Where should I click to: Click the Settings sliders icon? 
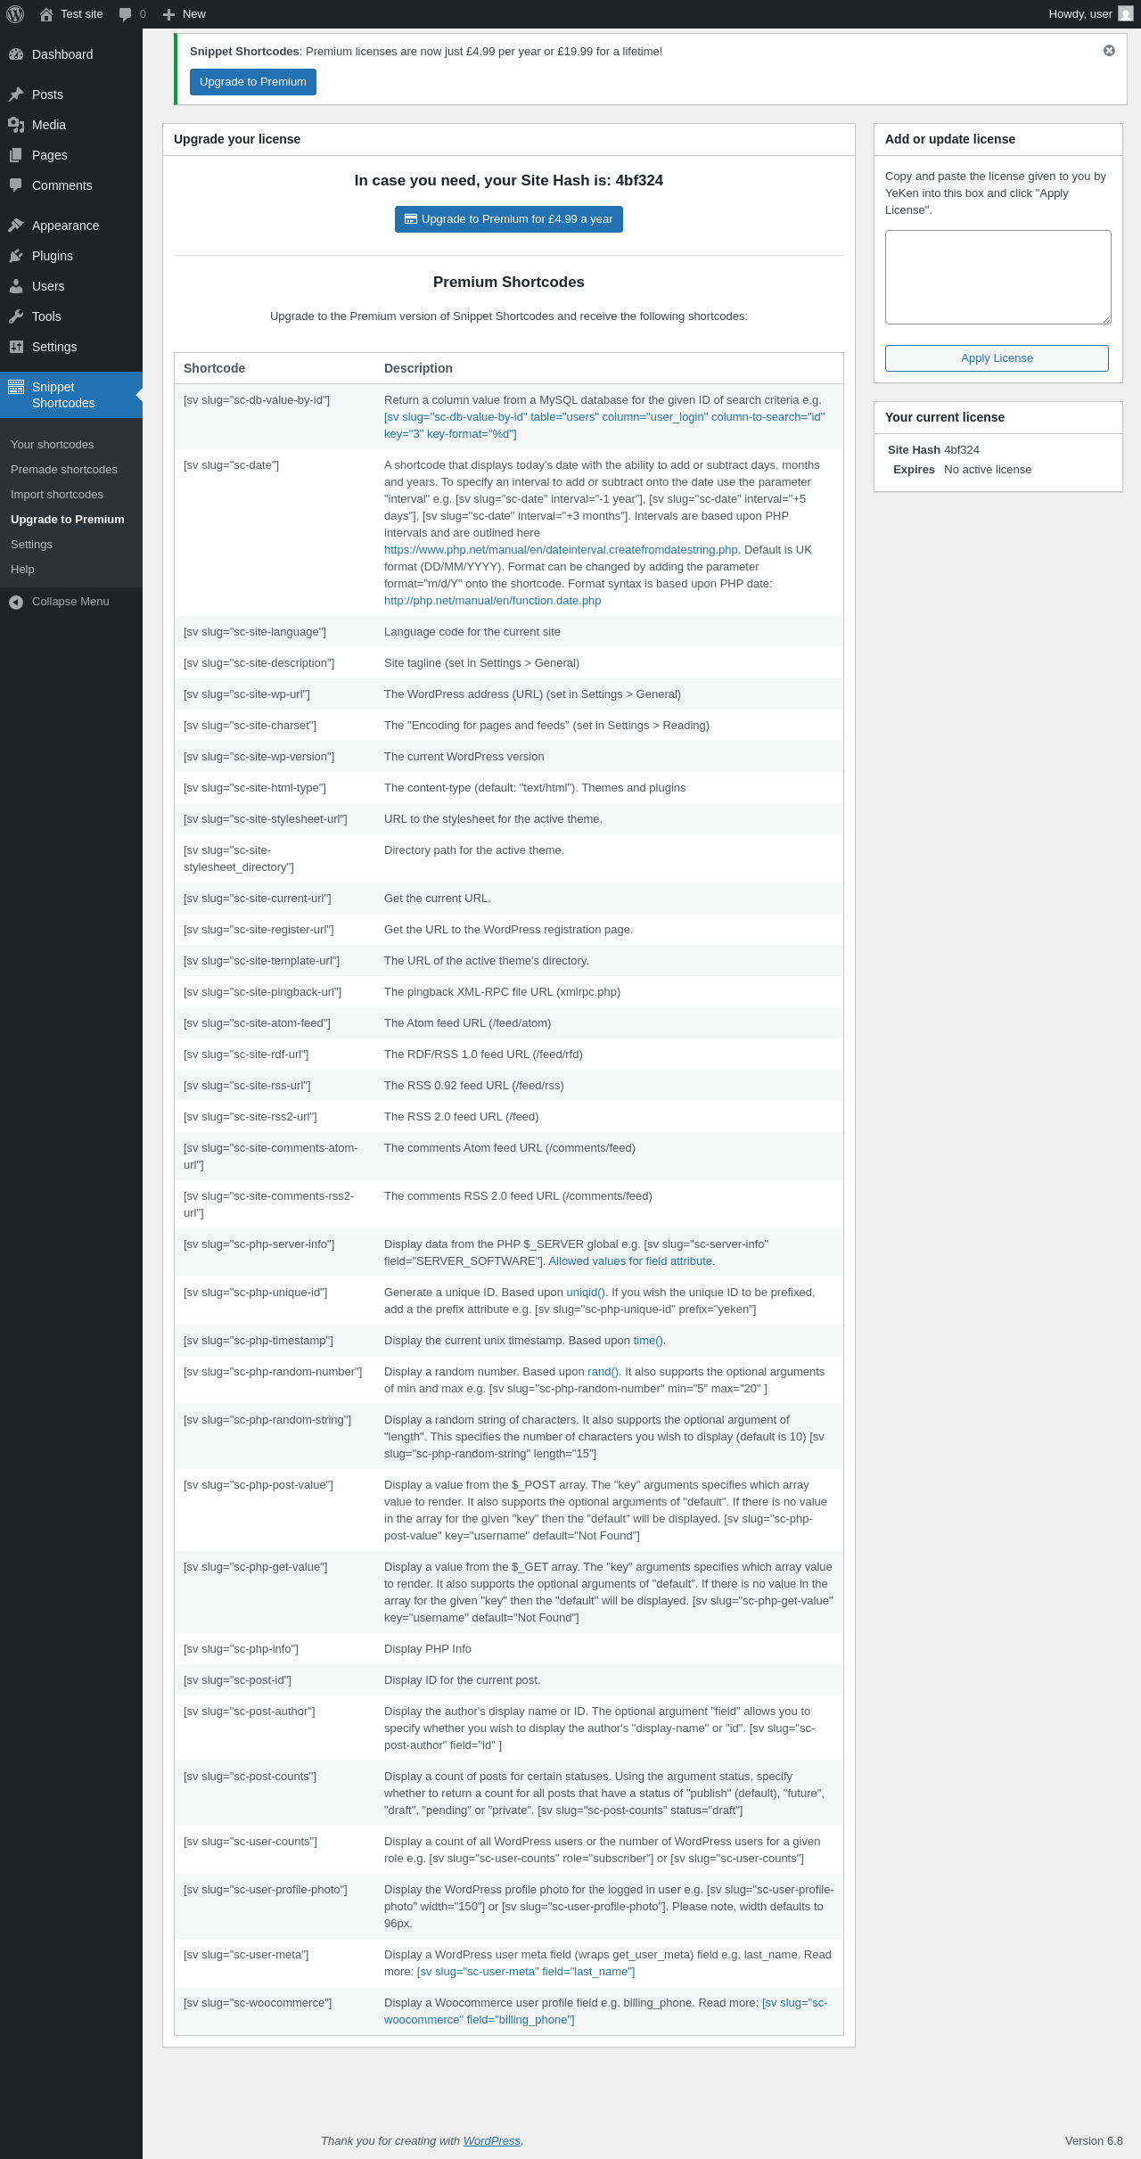16,347
